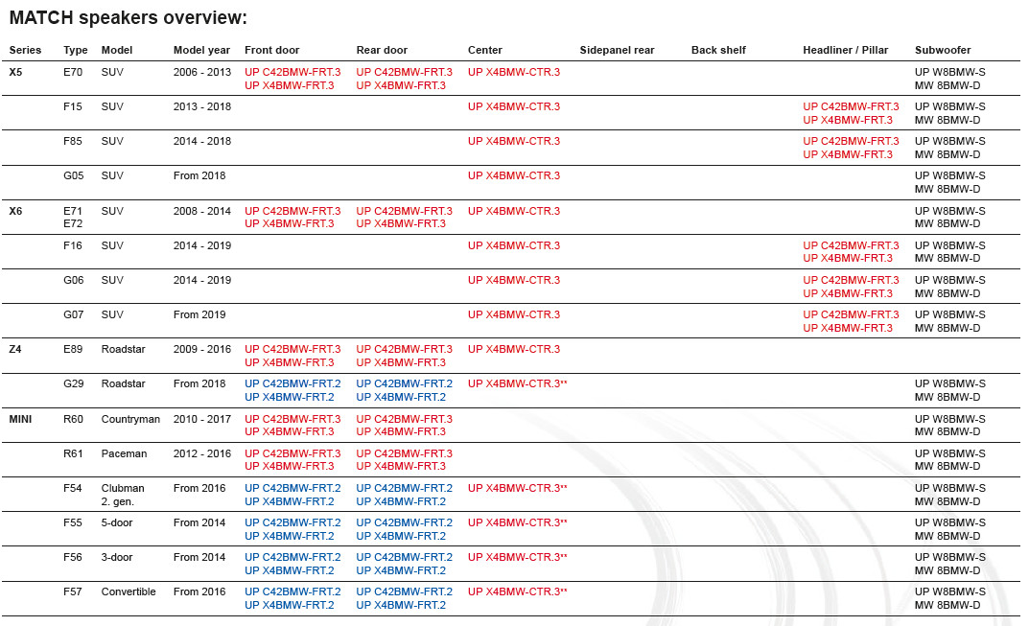
Task: Click the MATCH speakers overview title
Action: pyautogui.click(x=128, y=18)
